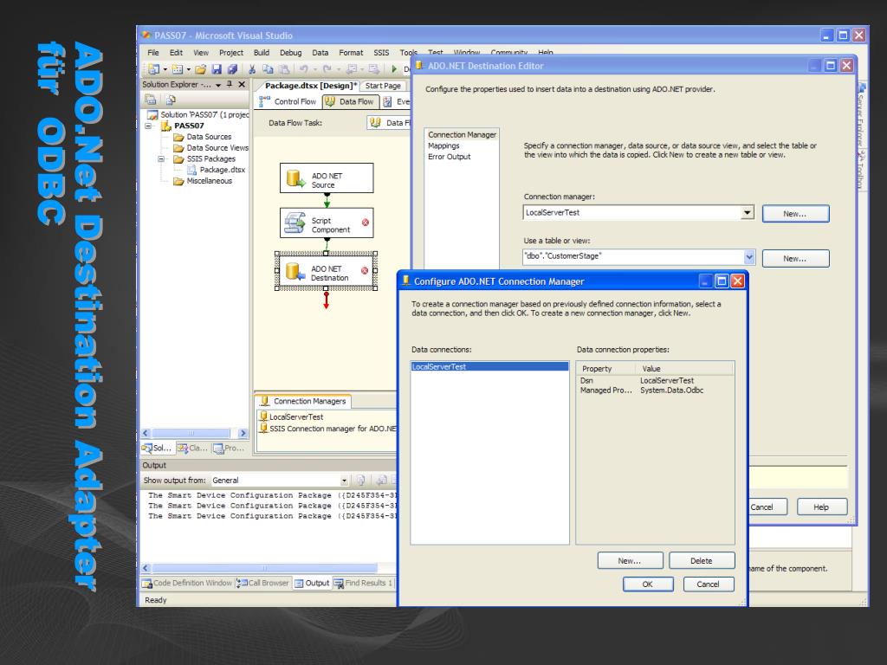This screenshot has width=887, height=665.
Task: Pin the Solution Explorer panel with auto-hide
Action: (x=230, y=84)
